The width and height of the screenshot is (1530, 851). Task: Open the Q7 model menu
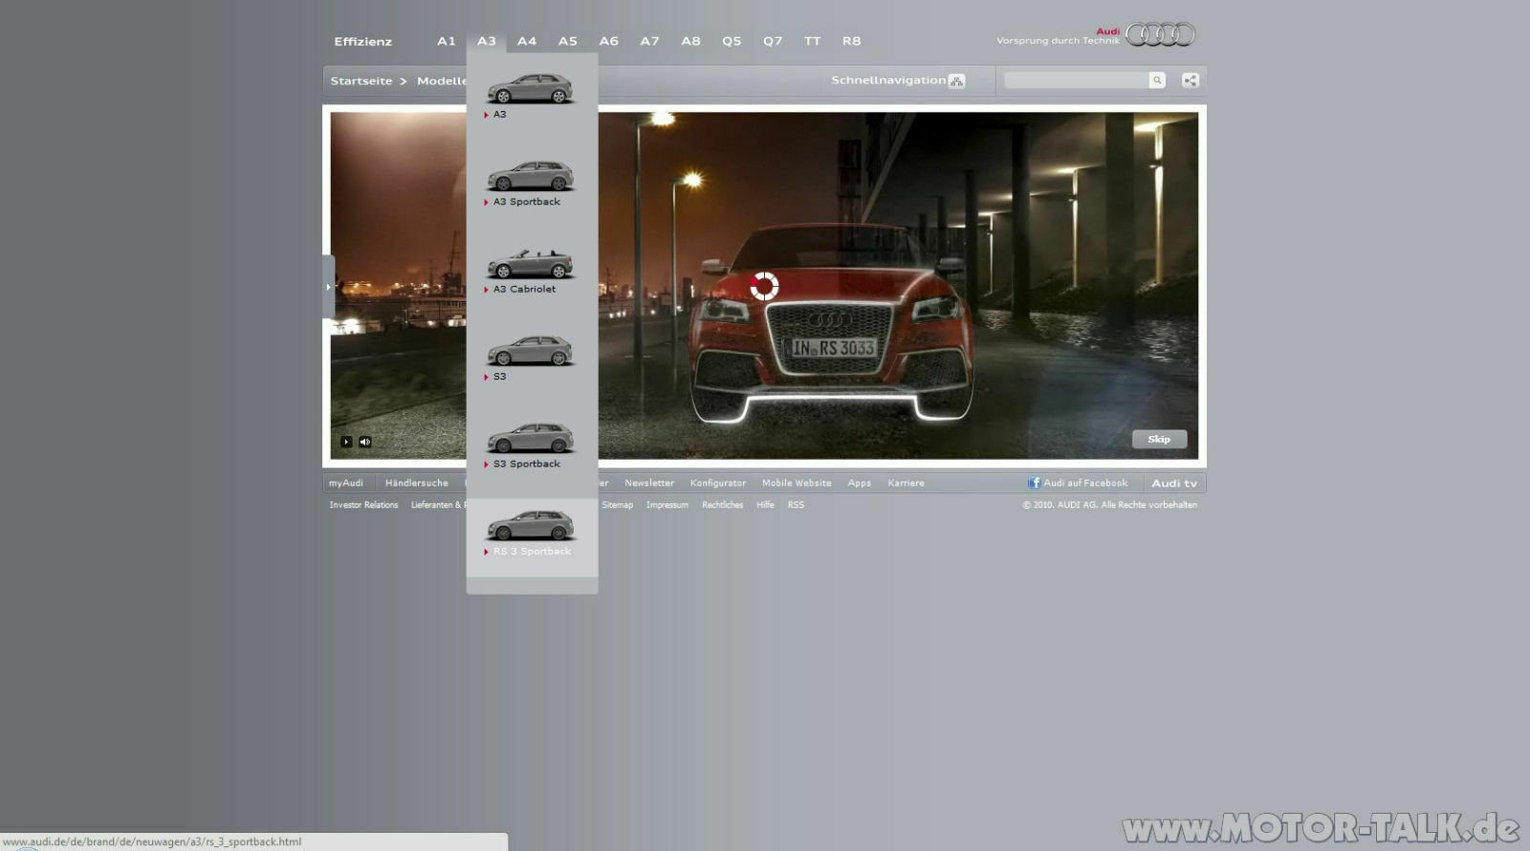[773, 41]
